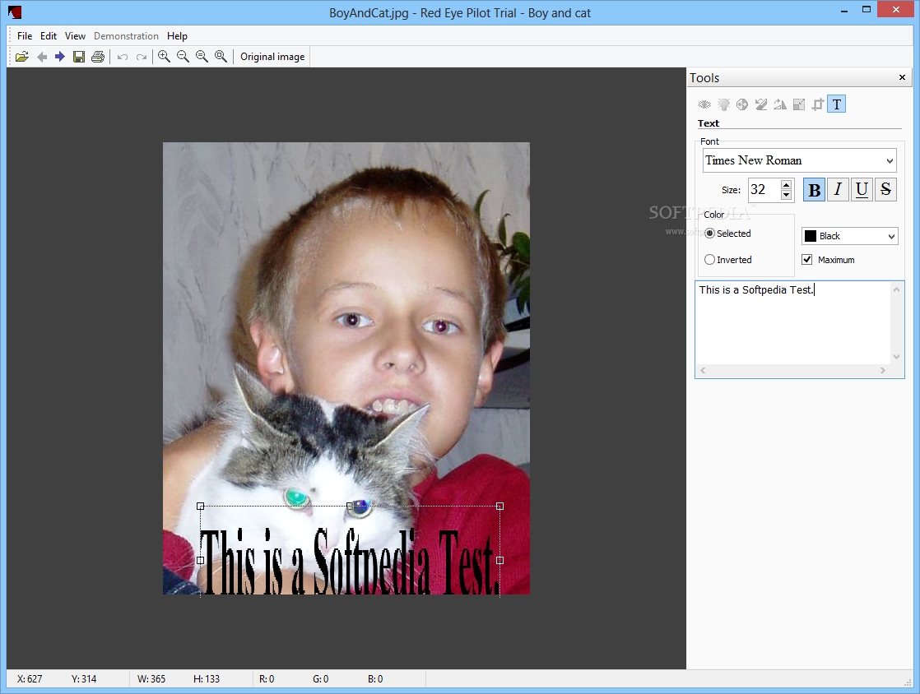Viewport: 920px width, 694px height.
Task: Click the X: 627 status bar value
Action: [30, 679]
